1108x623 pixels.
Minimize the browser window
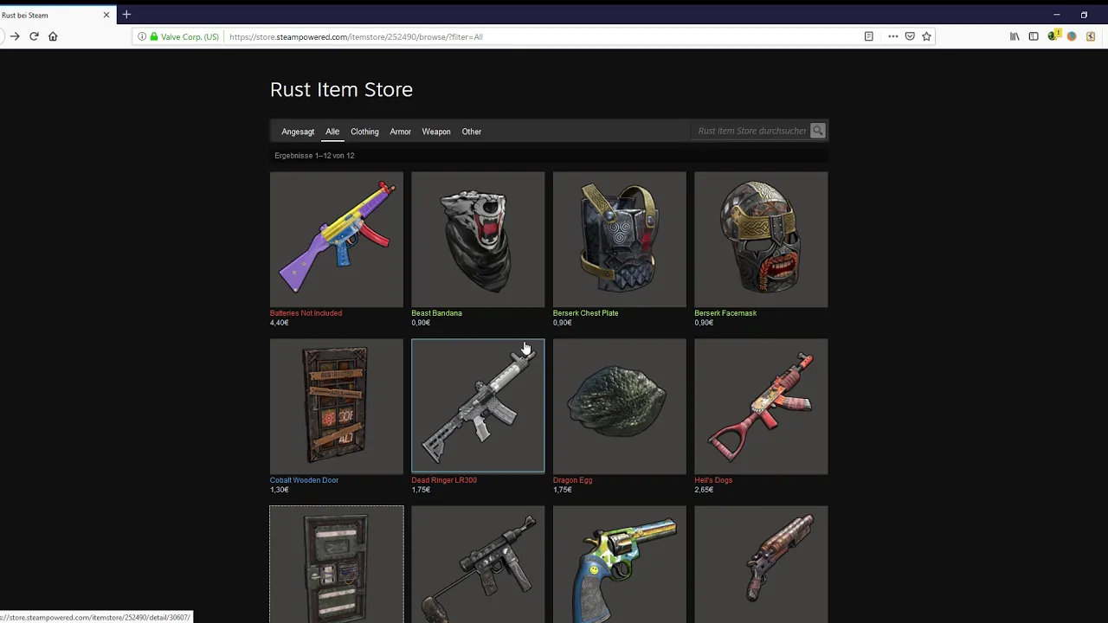pyautogui.click(x=1056, y=15)
